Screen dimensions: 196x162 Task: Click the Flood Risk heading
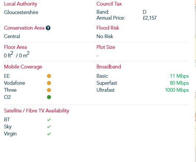[x=108, y=28]
